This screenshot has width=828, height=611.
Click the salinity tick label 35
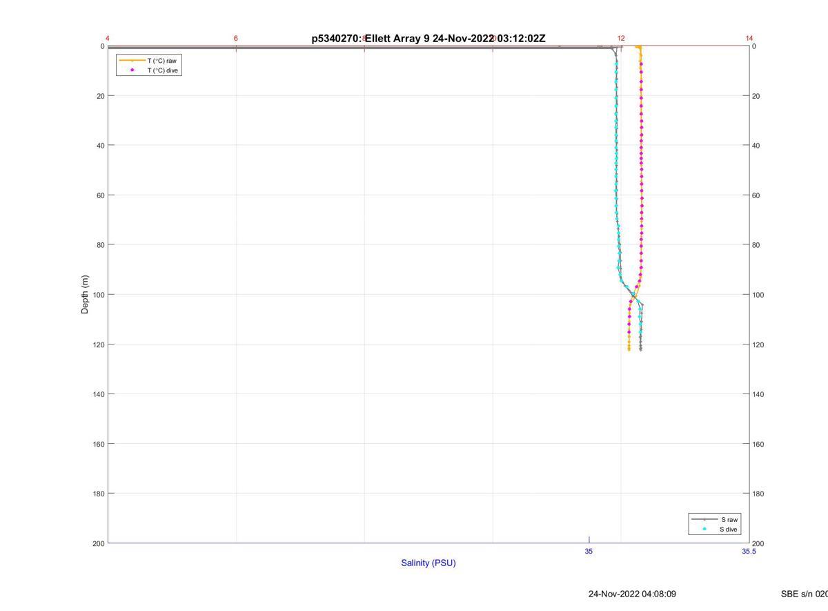[x=589, y=552]
